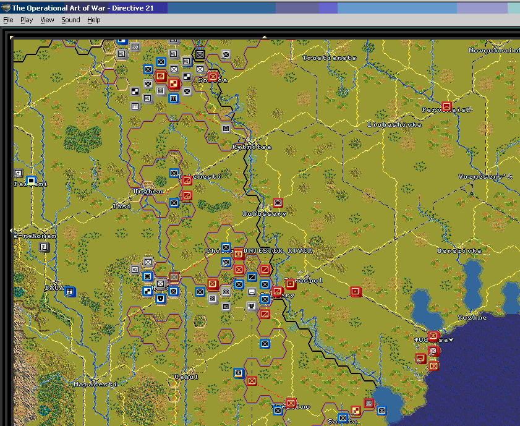
Task: Select the red checkered armor counter west of Soroca
Action: 174,83
